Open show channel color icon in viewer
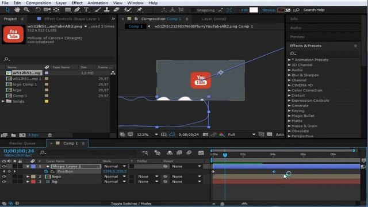The height and width of the screenshot is (207, 368). coord(221,135)
